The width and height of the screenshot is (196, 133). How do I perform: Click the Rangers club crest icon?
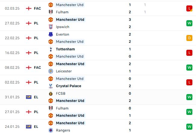pos(51,130)
